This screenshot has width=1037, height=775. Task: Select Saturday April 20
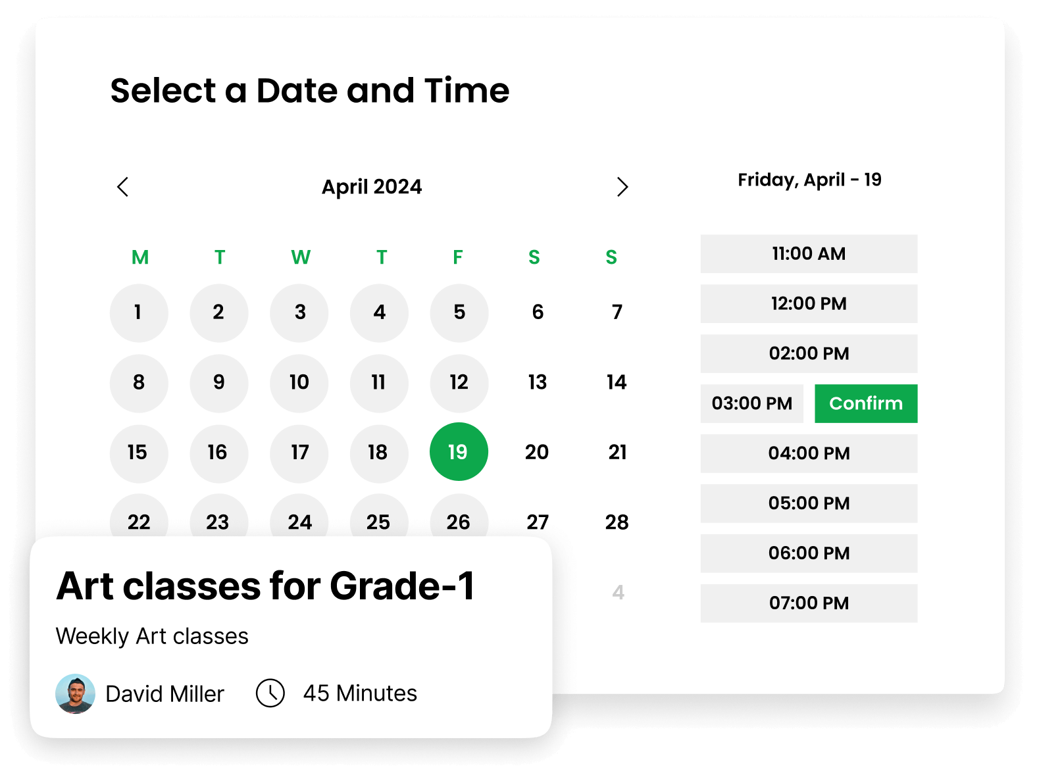point(537,452)
